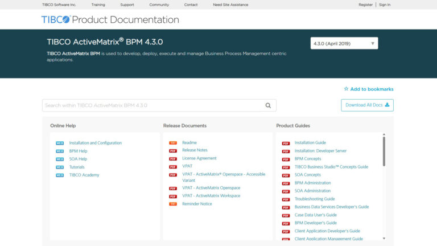
Task: Open the Troubleshooting Guide
Action: click(x=315, y=199)
